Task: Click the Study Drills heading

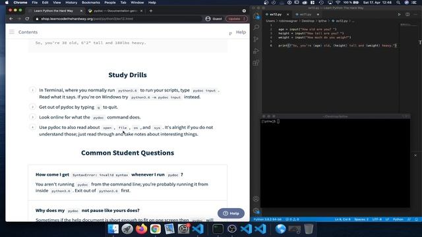Action: point(127,75)
